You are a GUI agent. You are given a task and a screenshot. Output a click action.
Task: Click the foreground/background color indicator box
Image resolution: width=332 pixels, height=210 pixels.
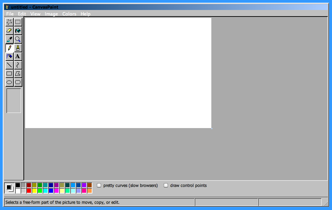click(x=10, y=188)
